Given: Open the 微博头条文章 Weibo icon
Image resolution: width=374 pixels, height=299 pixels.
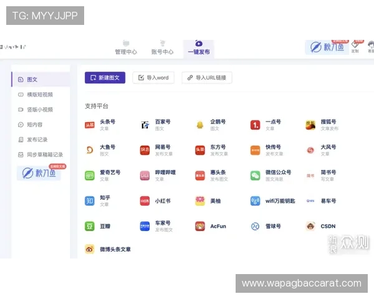Looking at the screenshot, I should 90,249.
